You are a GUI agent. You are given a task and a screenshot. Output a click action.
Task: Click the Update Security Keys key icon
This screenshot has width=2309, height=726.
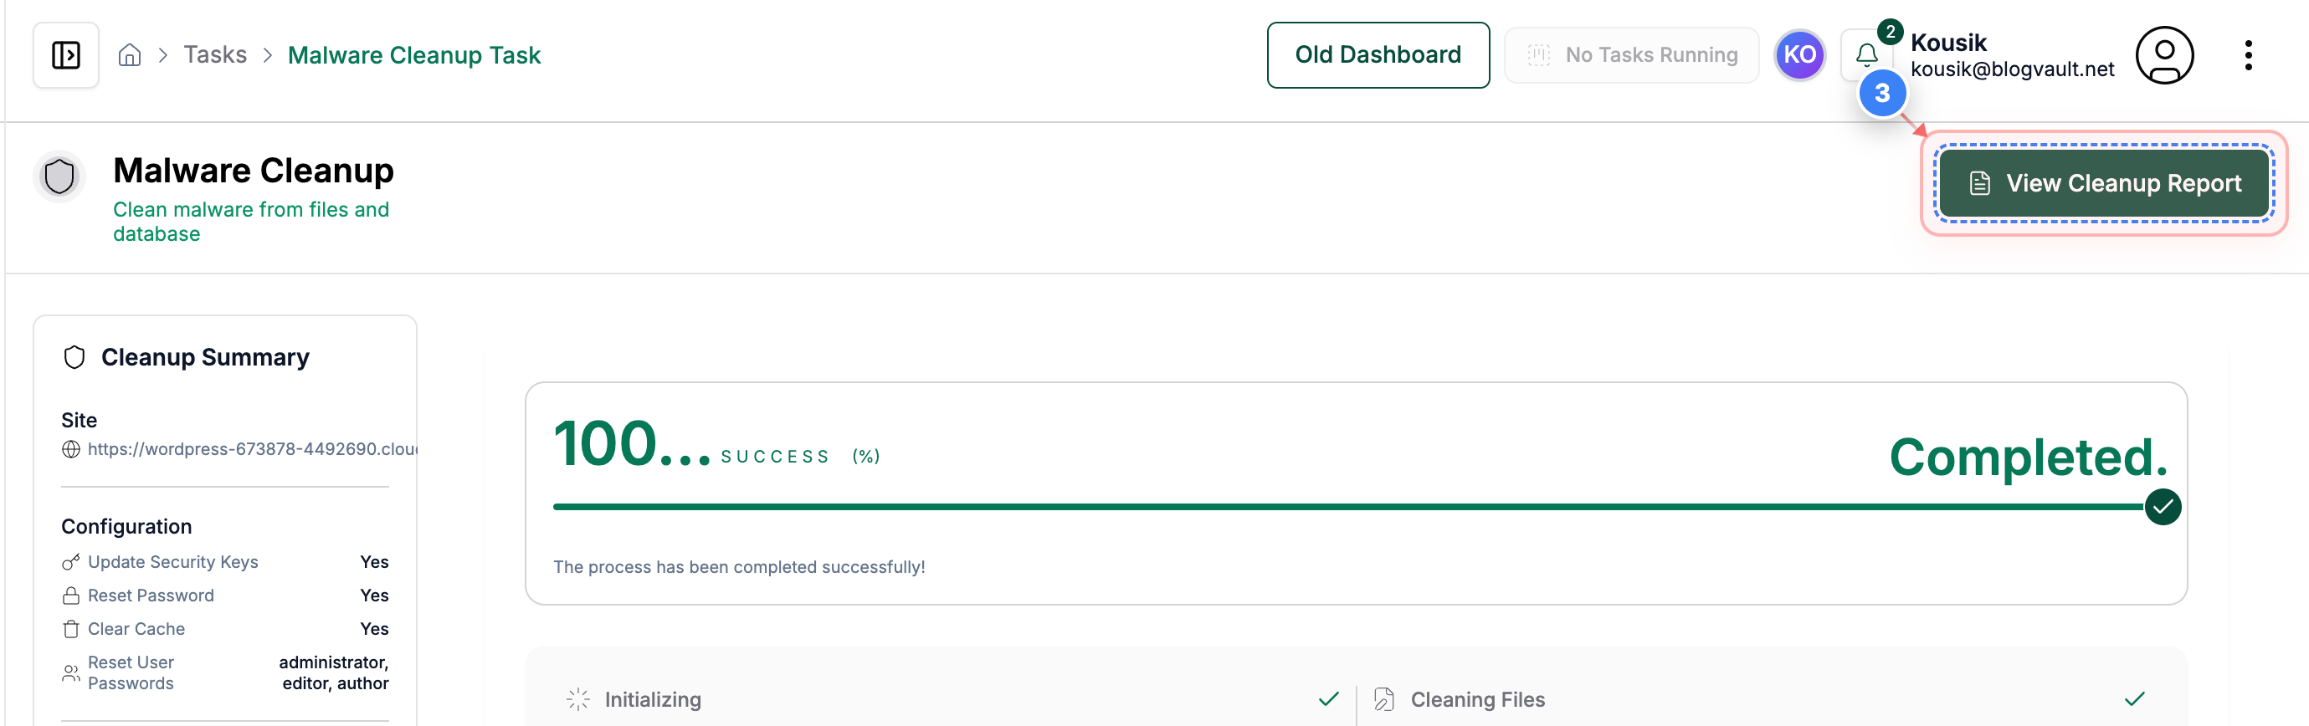[70, 562]
